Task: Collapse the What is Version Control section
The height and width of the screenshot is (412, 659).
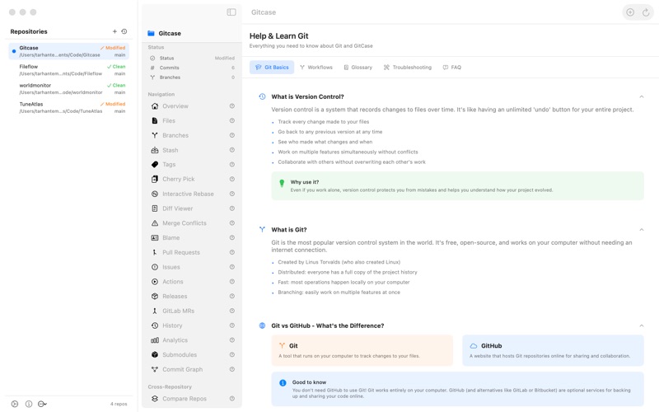Action: click(642, 96)
